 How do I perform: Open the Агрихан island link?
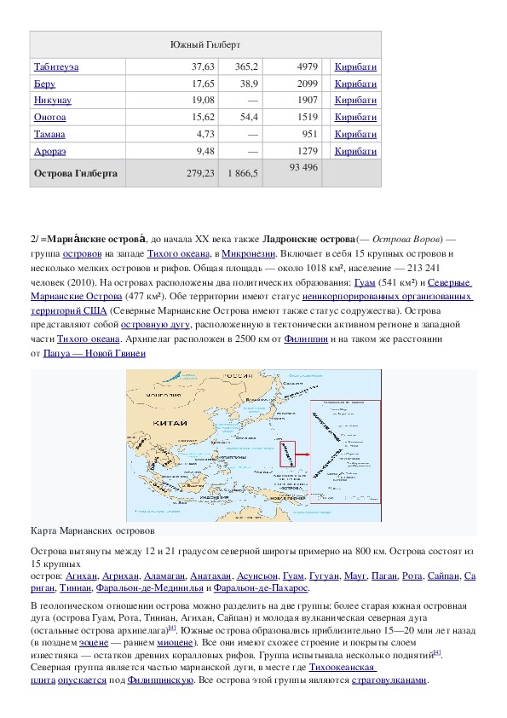point(120,576)
